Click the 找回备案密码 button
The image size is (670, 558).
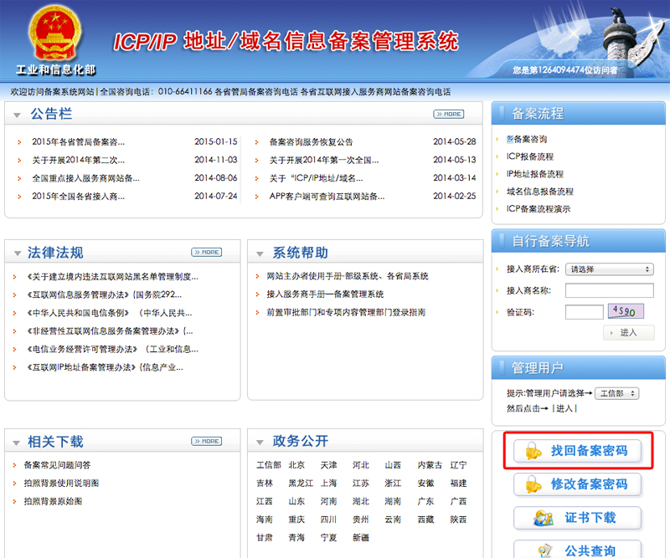[x=578, y=450]
